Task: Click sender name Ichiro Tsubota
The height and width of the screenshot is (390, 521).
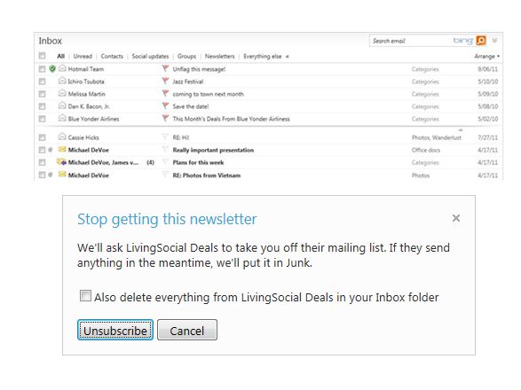Action: (x=86, y=82)
